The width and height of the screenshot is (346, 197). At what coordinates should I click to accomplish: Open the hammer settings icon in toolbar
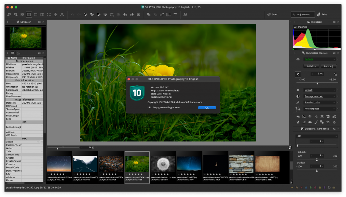pos(175,15)
